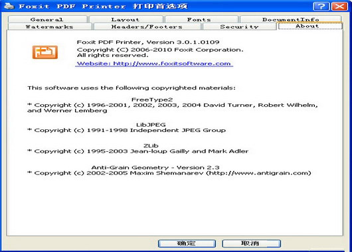Click the About tab
352x252 pixels.
pyautogui.click(x=310, y=26)
